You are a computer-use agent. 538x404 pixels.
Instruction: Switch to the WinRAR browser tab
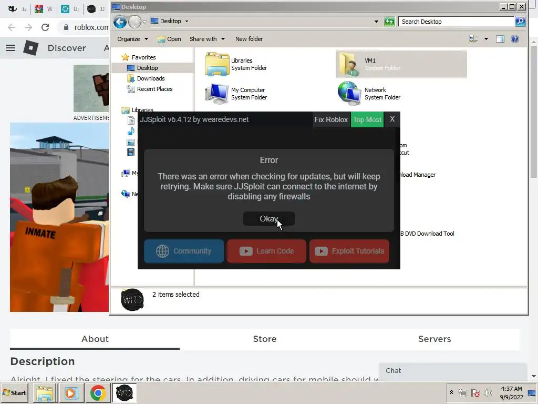click(x=44, y=9)
